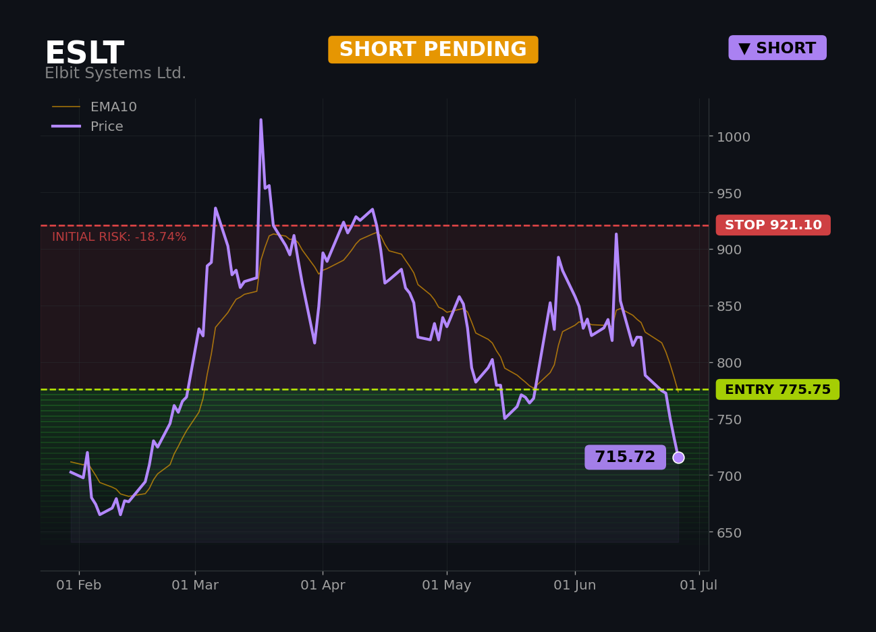
Task: Click the 01 May date axis label
Action: click(x=447, y=585)
